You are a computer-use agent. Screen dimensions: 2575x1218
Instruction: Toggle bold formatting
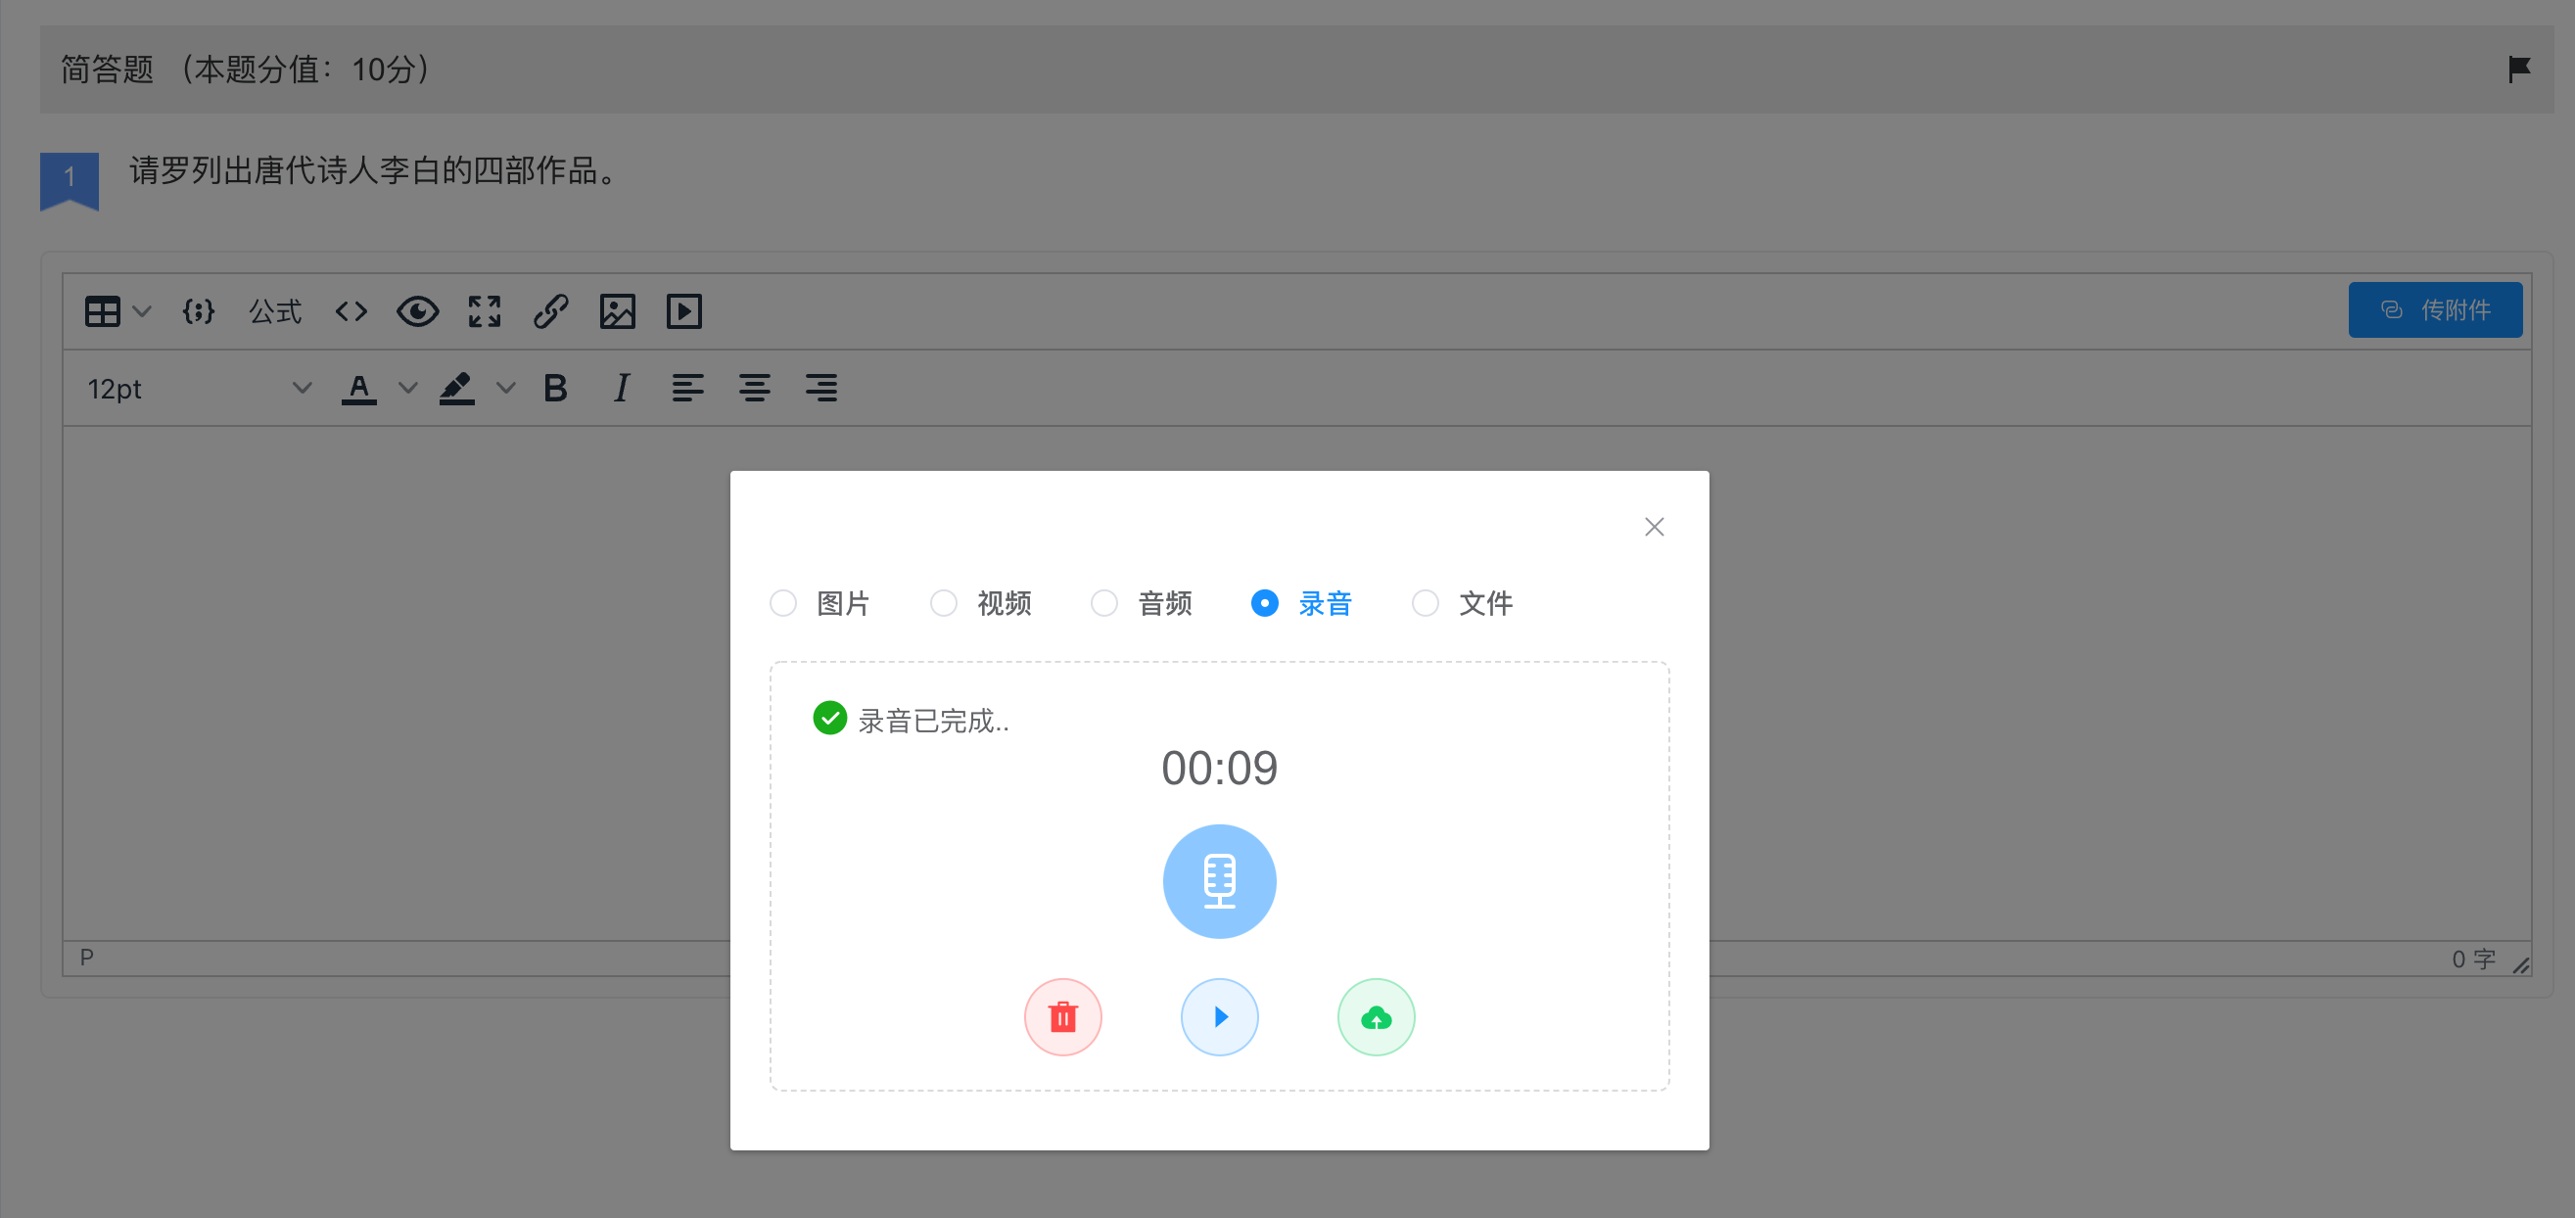[556, 388]
